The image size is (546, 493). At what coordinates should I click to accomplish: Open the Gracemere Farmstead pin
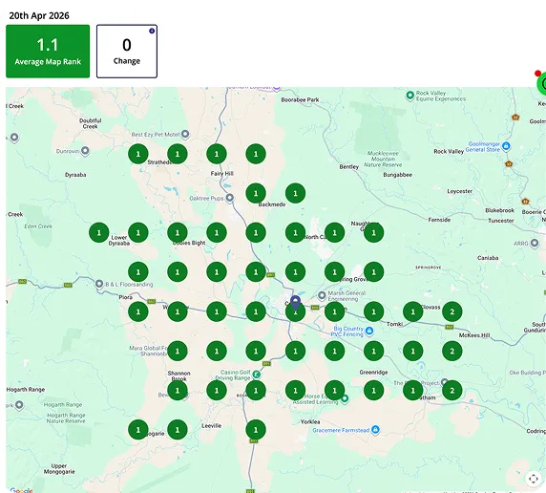pyautogui.click(x=375, y=430)
